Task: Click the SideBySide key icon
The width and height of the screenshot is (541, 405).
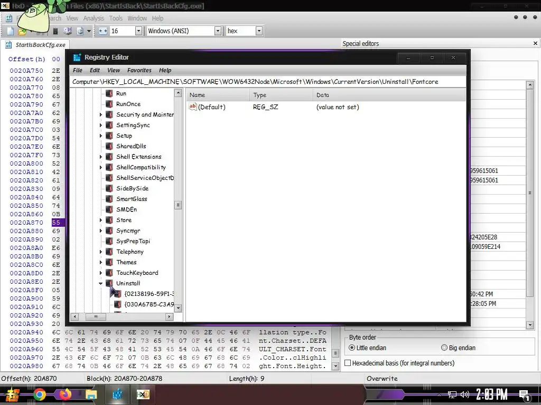Action: 109,188
